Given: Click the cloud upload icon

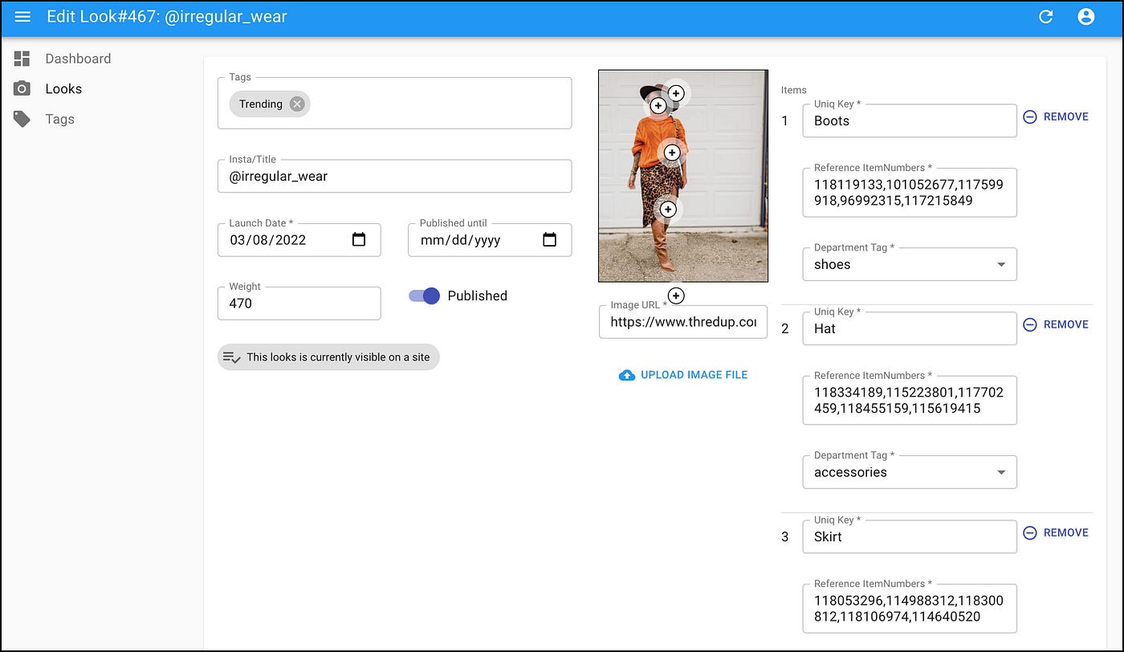Looking at the screenshot, I should click(627, 375).
